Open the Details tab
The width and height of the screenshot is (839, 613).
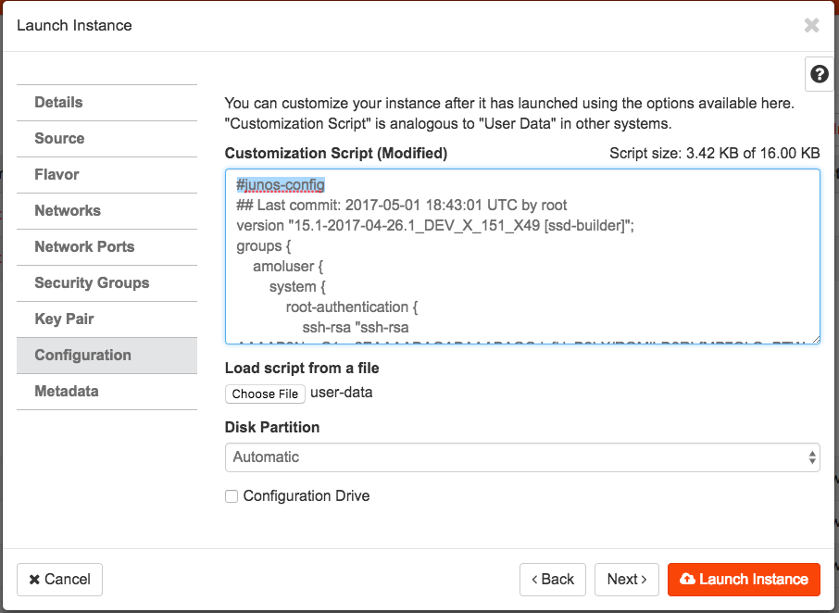59,103
